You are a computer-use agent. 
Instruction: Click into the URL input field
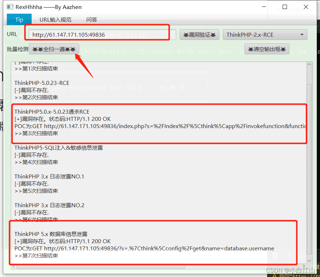click(x=102, y=35)
